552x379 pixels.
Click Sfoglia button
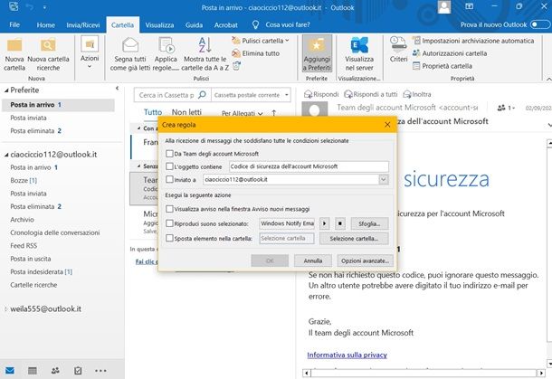coord(369,223)
